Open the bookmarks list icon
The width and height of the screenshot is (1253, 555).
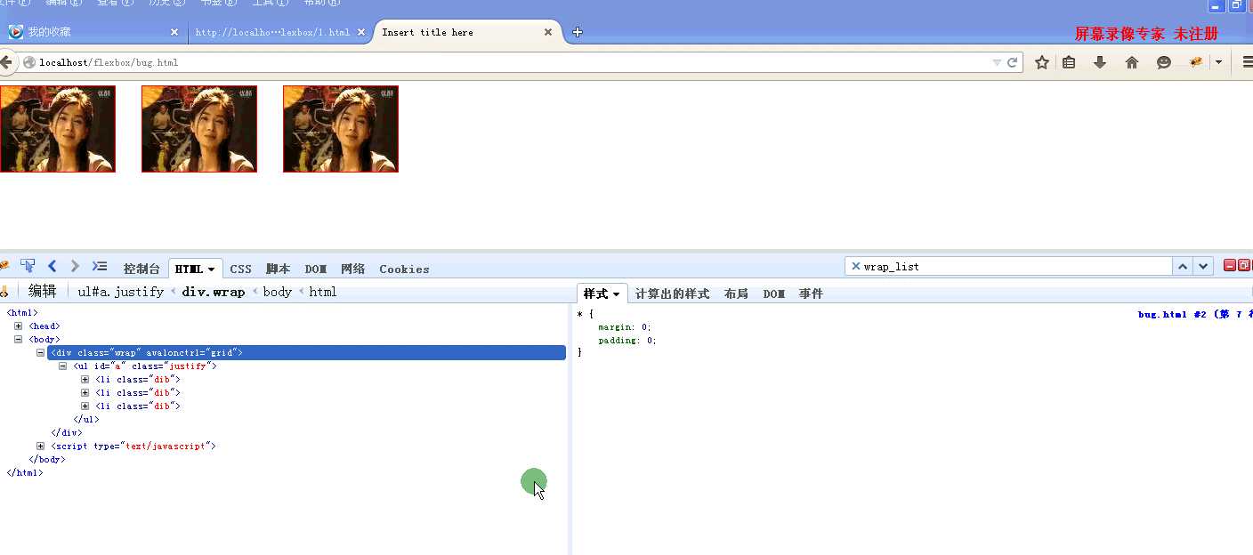click(x=1070, y=62)
